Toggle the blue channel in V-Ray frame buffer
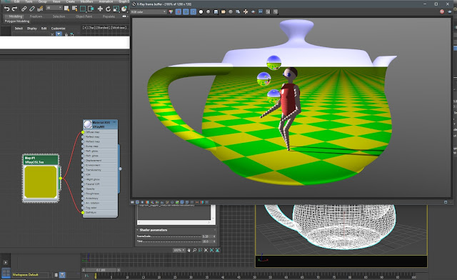This screenshot has width=457, height=280. (x=194, y=11)
